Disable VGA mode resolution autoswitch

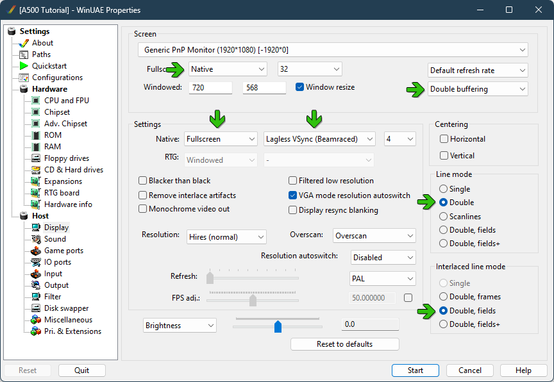pyautogui.click(x=292, y=195)
